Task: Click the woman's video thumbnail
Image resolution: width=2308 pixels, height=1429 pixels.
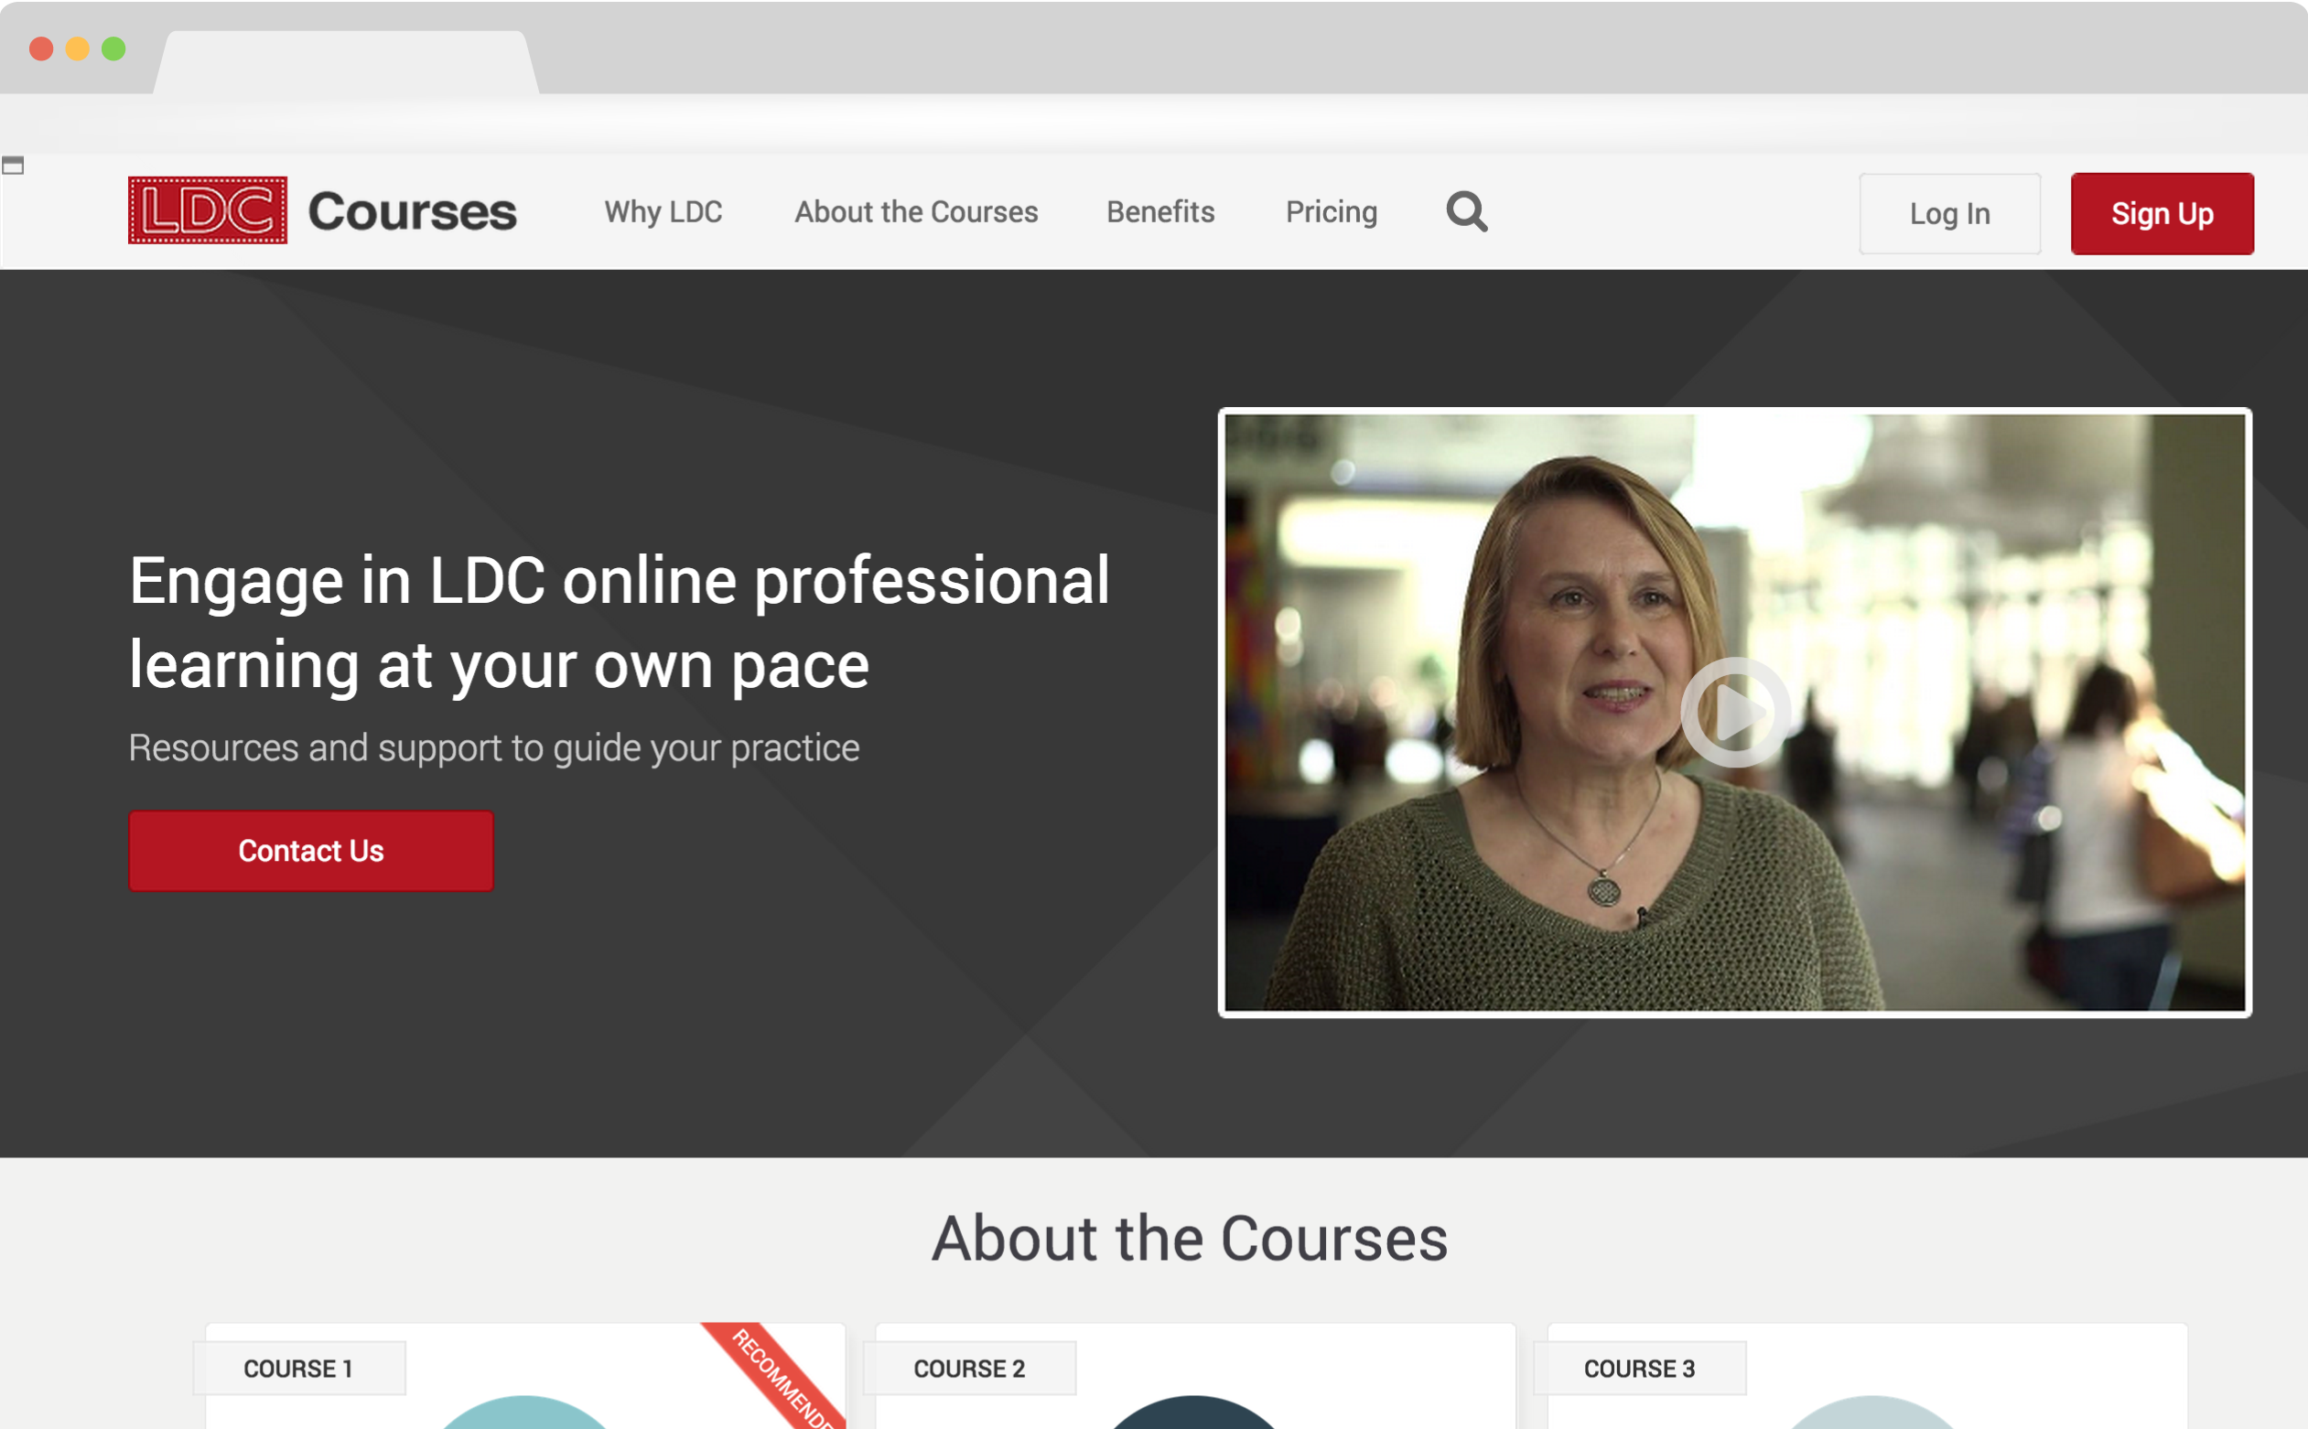Action: 1735,713
